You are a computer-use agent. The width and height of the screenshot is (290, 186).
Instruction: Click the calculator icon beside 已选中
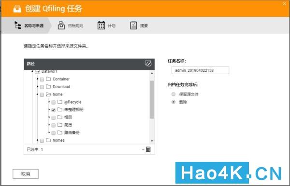pos(148,149)
